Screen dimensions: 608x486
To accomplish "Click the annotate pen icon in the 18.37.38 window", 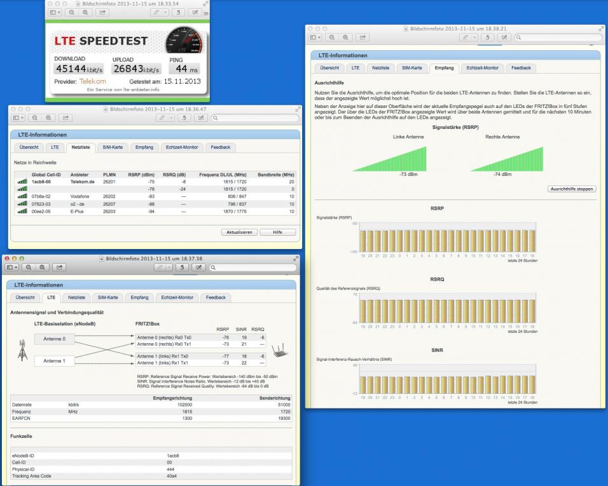I will [160, 267].
